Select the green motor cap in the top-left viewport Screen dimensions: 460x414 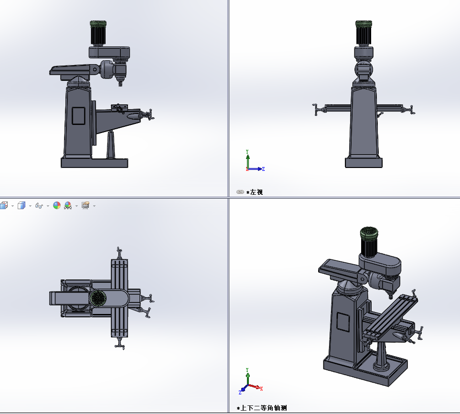point(98,23)
